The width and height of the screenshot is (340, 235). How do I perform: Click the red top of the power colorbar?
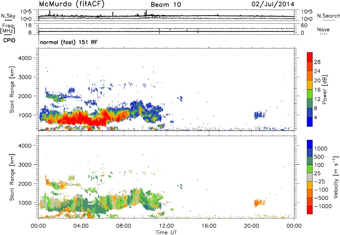(x=310, y=57)
